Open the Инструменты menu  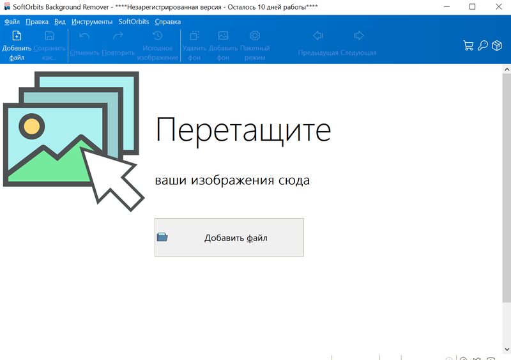tap(92, 22)
